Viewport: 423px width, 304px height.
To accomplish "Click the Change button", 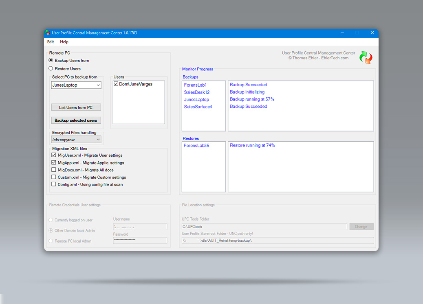I will coord(361,227).
